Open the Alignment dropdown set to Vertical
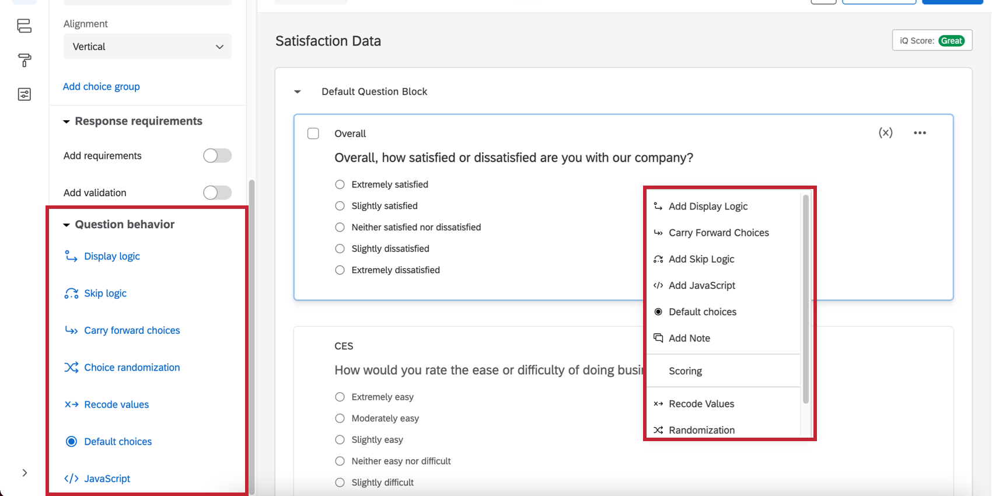Viewport: 992px width, 496px height. coord(148,47)
